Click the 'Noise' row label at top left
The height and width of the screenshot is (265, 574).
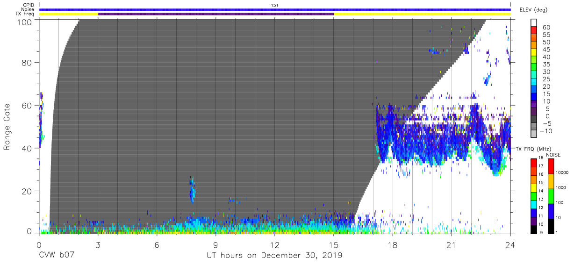coord(27,9)
